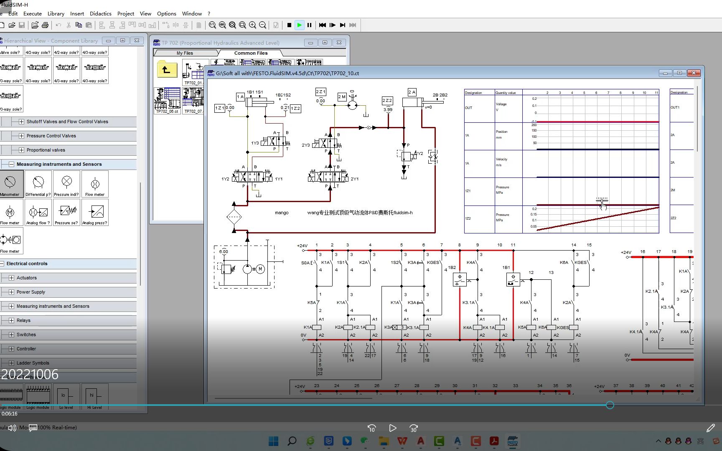Expand the Proportional valves group

pyautogui.click(x=21, y=150)
